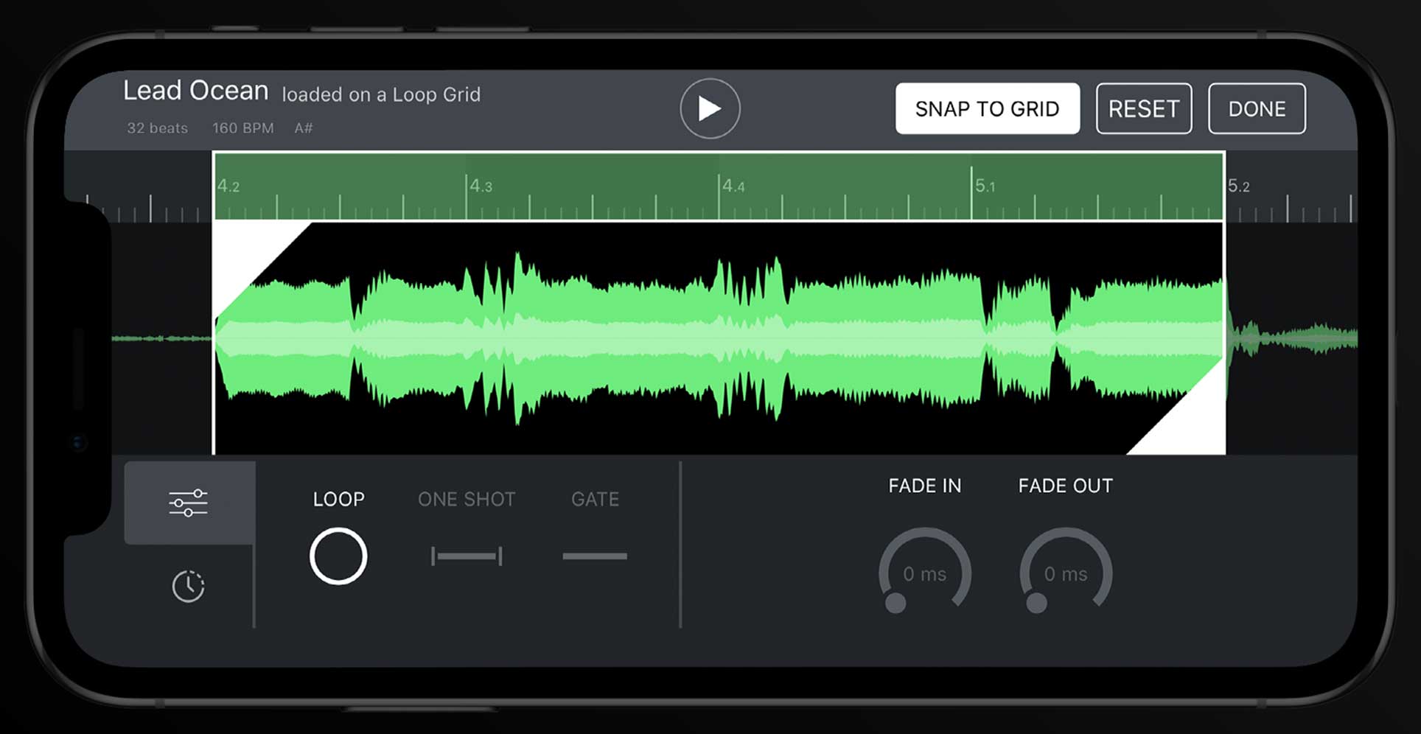Click the GATE mode label
The height and width of the screenshot is (734, 1421).
point(596,500)
